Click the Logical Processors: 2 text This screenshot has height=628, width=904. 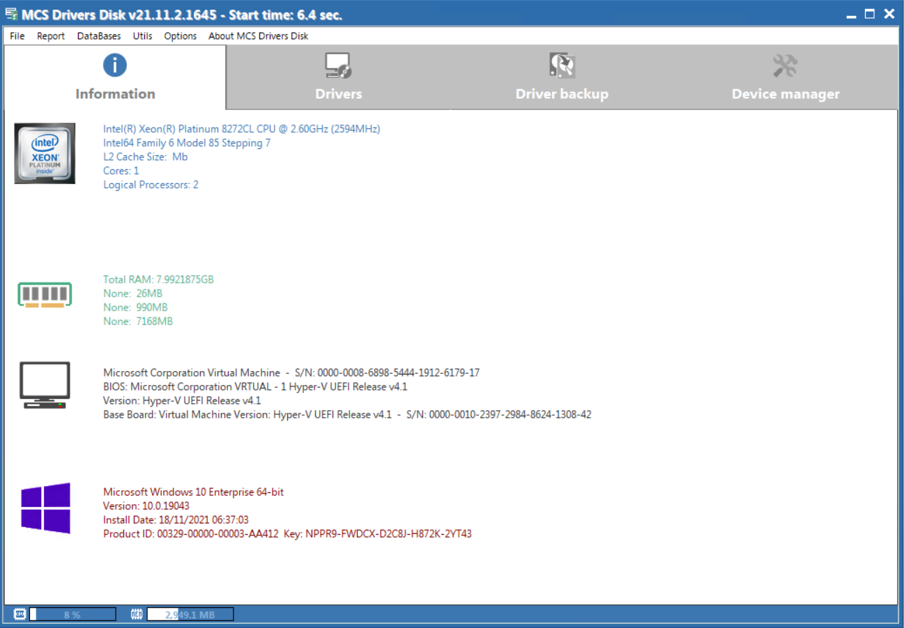(x=151, y=185)
